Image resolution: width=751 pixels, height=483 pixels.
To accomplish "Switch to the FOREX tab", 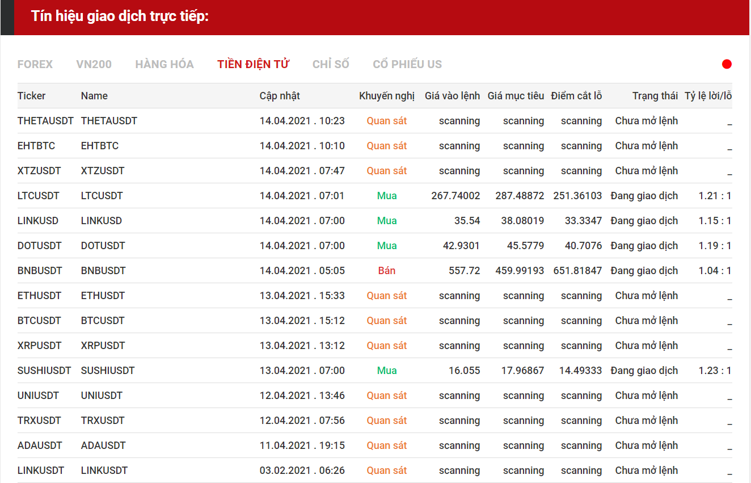I will tap(35, 64).
